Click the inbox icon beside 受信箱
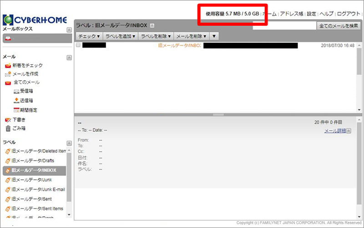364x228 pixels. pyautogui.click(x=16, y=91)
